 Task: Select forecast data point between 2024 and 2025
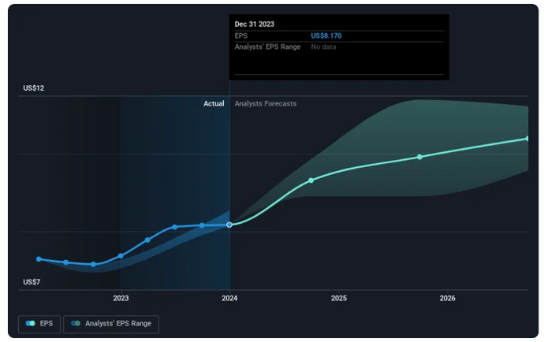311,180
